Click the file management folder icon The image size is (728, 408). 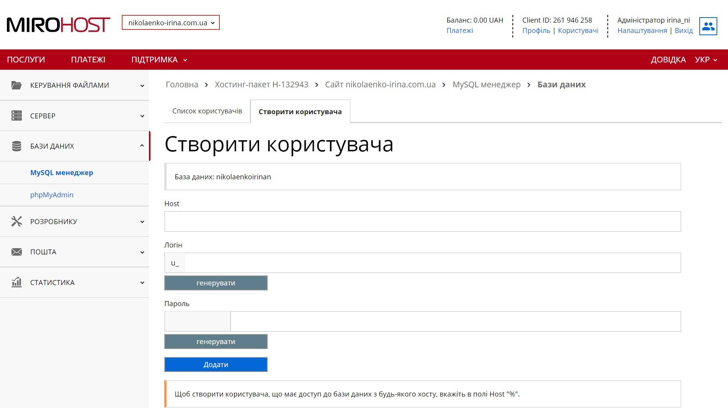16,85
